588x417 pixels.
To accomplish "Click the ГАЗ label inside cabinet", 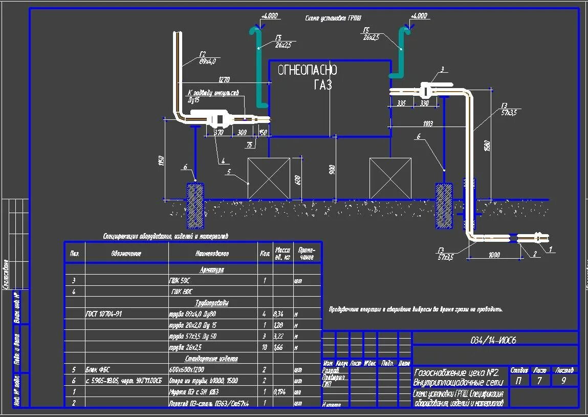I will [323, 85].
